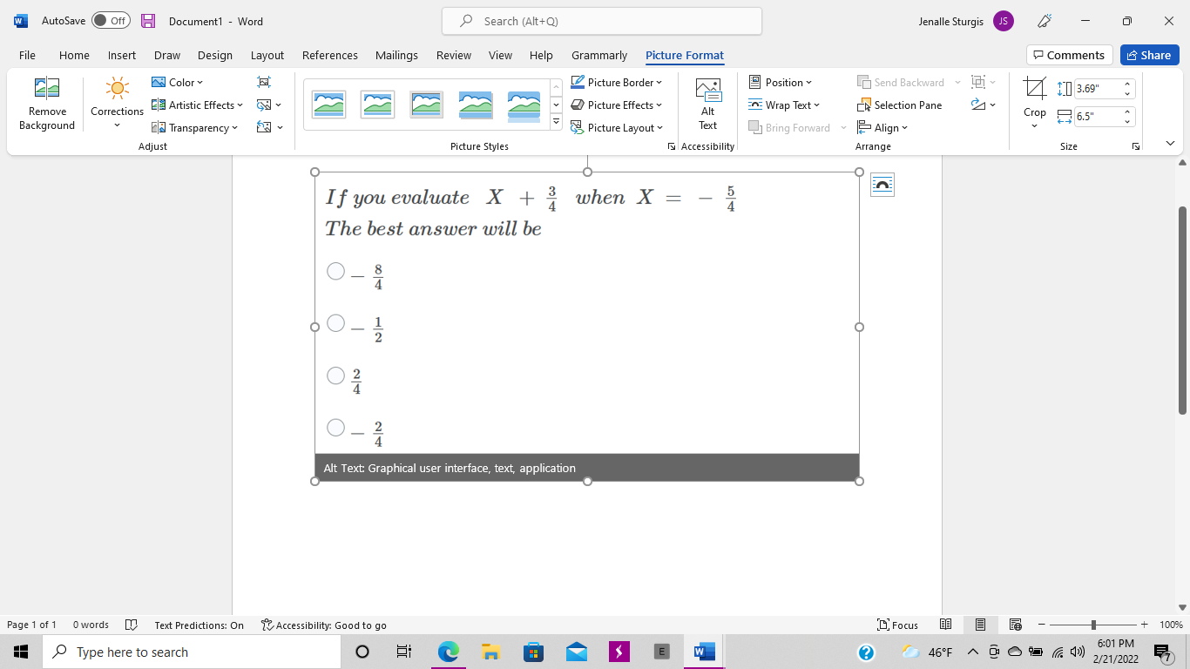
Task: Click the Accessibility checker in the status bar
Action: (323, 625)
